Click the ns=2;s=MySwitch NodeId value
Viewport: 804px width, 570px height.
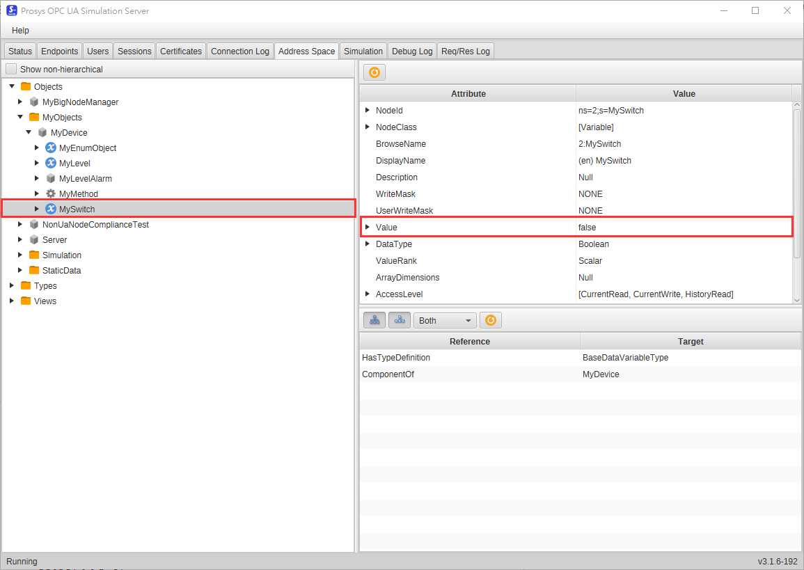[x=610, y=110]
